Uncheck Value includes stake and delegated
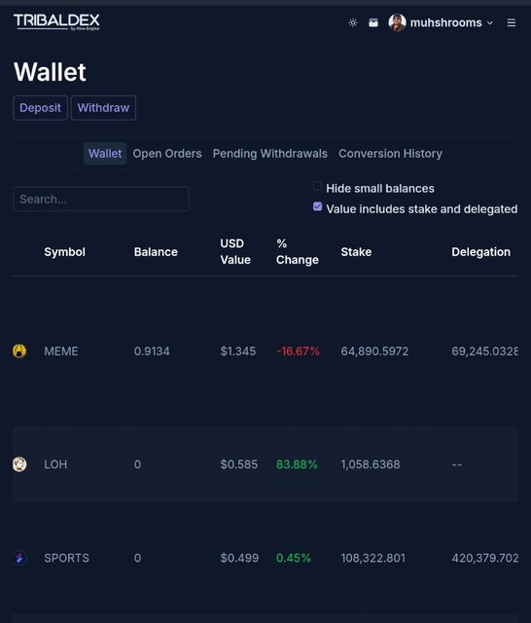Image resolution: width=531 pixels, height=623 pixels. (x=317, y=206)
